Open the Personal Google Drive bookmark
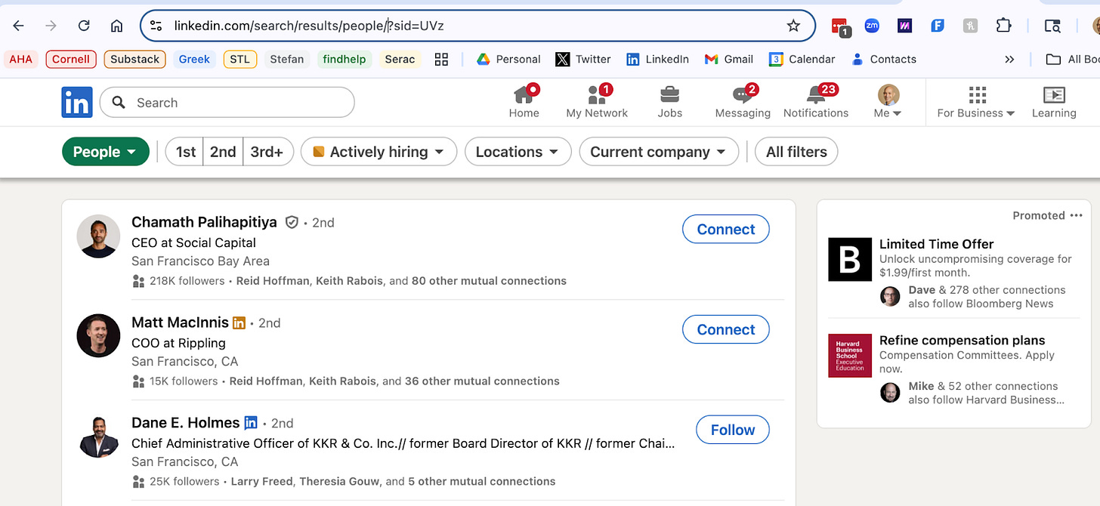The height and width of the screenshot is (506, 1100). 508,59
